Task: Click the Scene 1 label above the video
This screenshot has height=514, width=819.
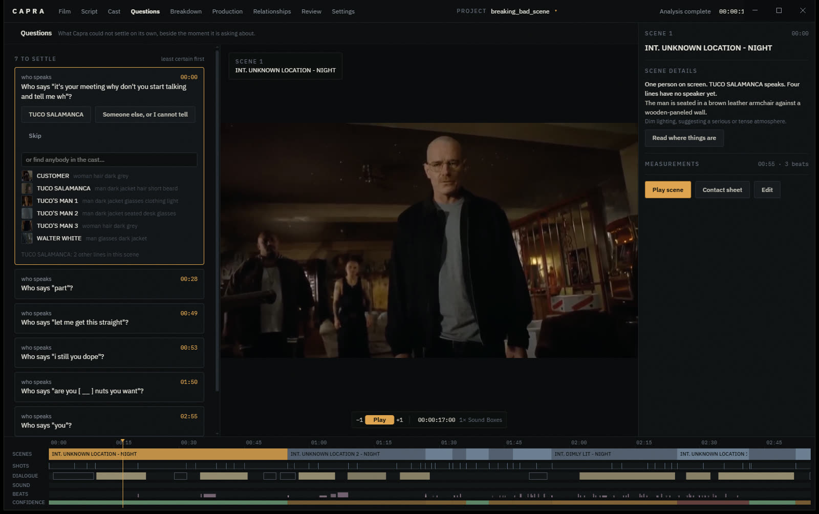Action: click(249, 61)
